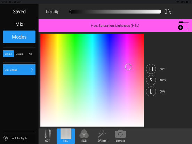Click the S saturation circle button
This screenshot has width=192, height=144.
(x=151, y=80)
